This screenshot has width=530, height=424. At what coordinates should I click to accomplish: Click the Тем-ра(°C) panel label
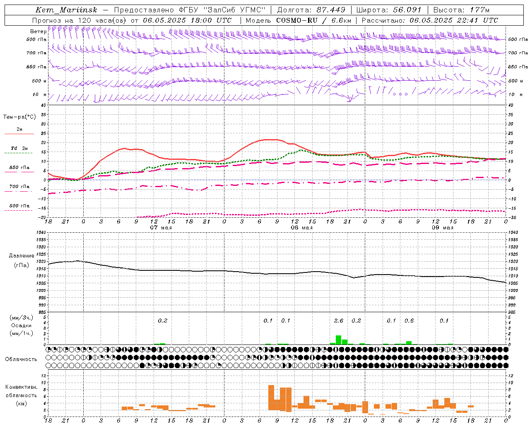(x=19, y=117)
